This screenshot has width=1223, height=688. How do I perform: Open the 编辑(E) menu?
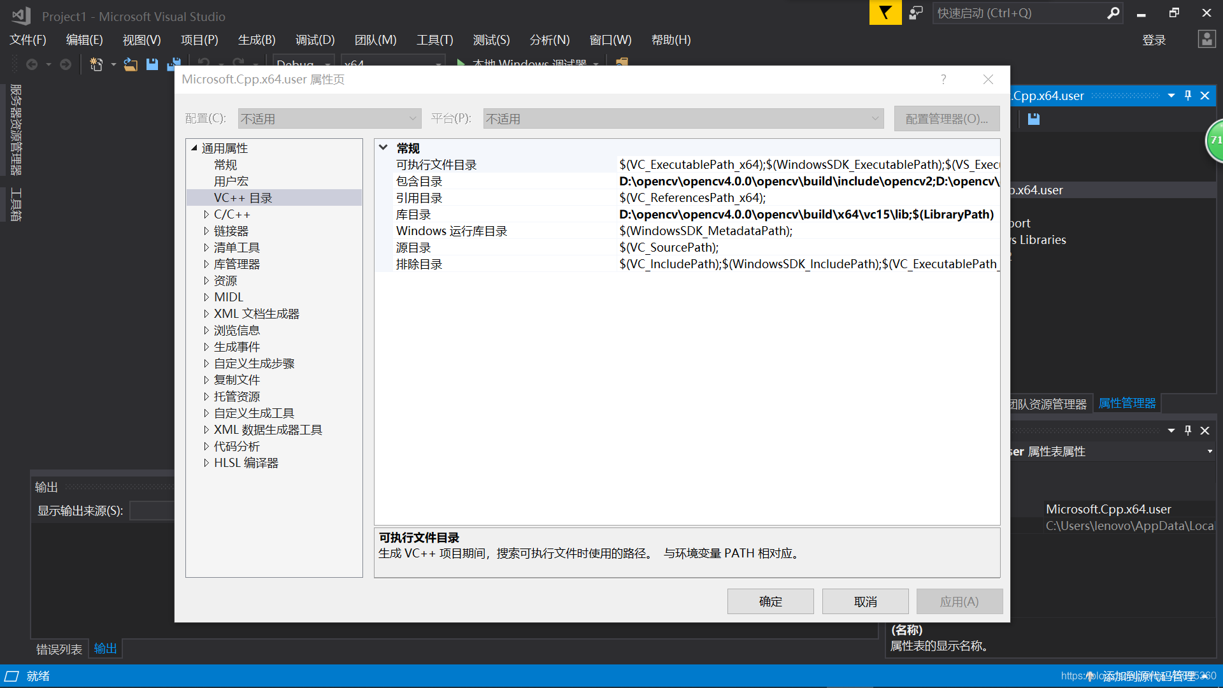pyautogui.click(x=84, y=40)
